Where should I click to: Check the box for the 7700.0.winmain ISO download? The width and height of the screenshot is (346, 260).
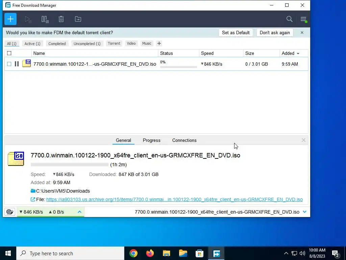(x=9, y=64)
